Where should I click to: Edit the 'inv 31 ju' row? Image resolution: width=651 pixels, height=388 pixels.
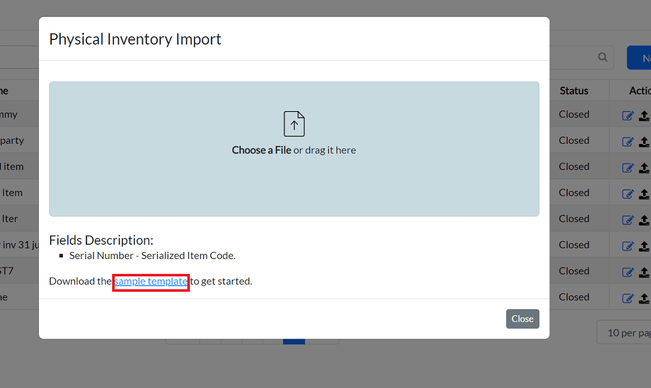tap(628, 245)
